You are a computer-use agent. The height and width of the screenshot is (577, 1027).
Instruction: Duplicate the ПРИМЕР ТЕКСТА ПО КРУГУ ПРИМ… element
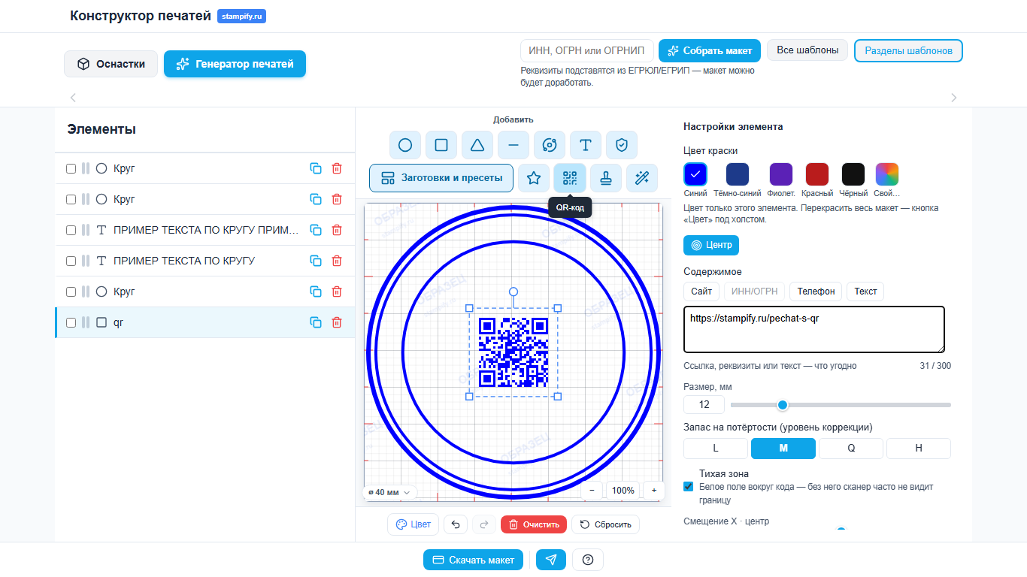(316, 230)
